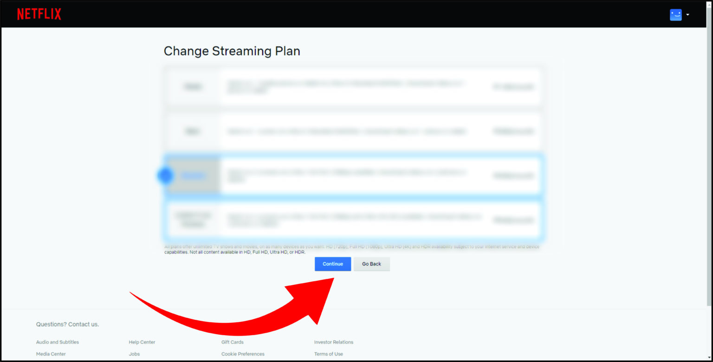This screenshot has width=713, height=362.
Task: Click the Questions? Contact us text
Action: pyautogui.click(x=68, y=324)
